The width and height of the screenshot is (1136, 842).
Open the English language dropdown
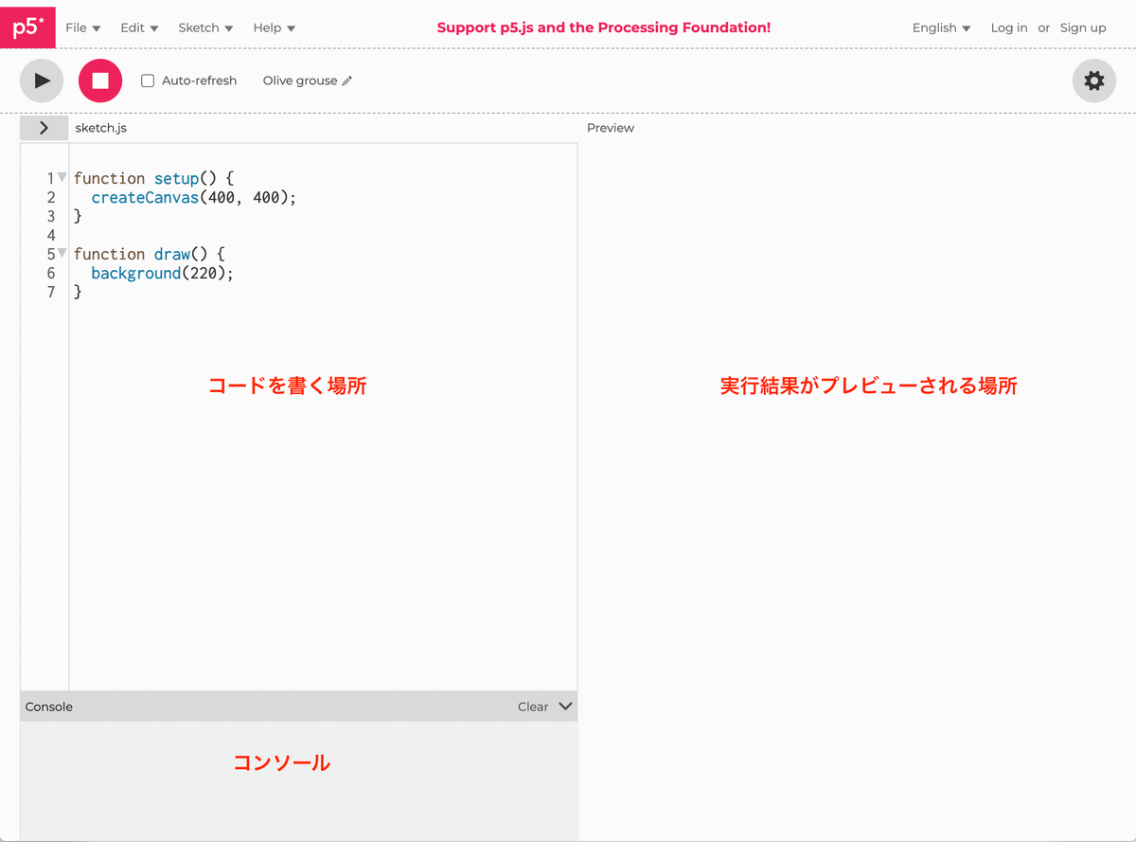(x=940, y=27)
